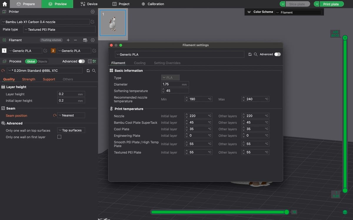Open the Calibration tab
Screen dimensions: 353x220
click(x=153, y=4)
